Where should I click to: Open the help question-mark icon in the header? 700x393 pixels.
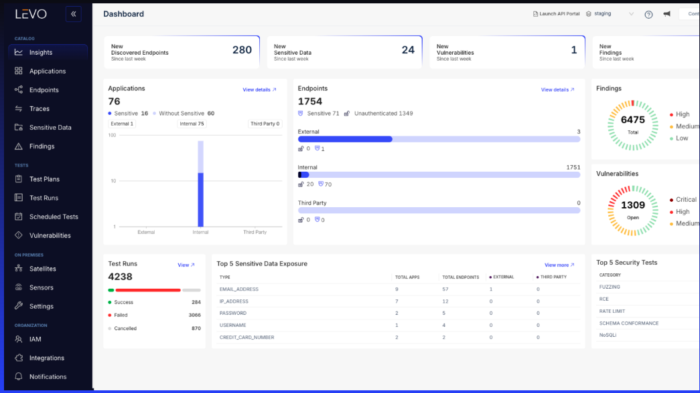click(x=648, y=13)
